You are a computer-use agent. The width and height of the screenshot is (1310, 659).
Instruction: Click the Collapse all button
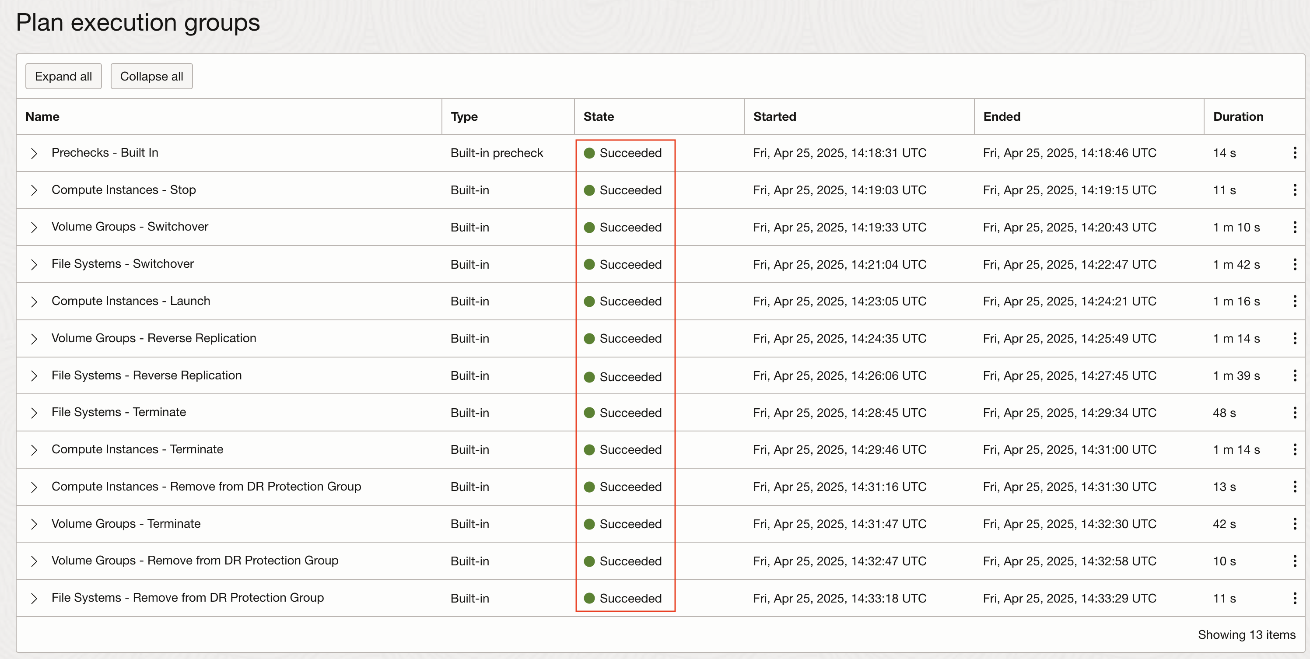151,76
